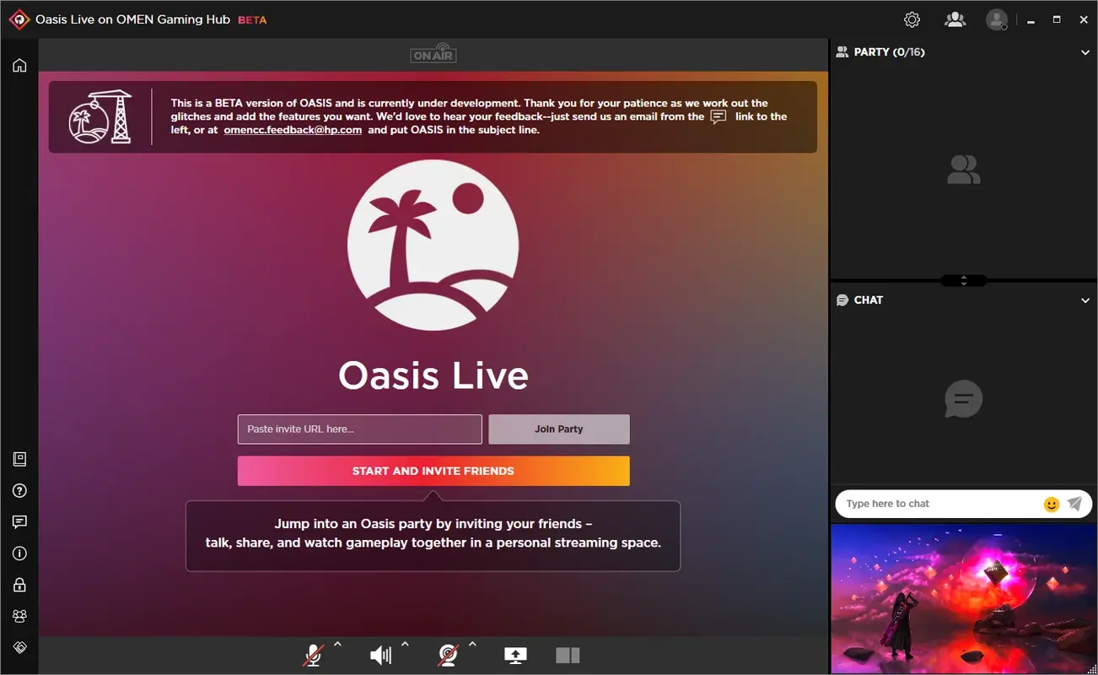1098x675 pixels.
Task: Change the layout view using the panels icon
Action: pyautogui.click(x=567, y=655)
